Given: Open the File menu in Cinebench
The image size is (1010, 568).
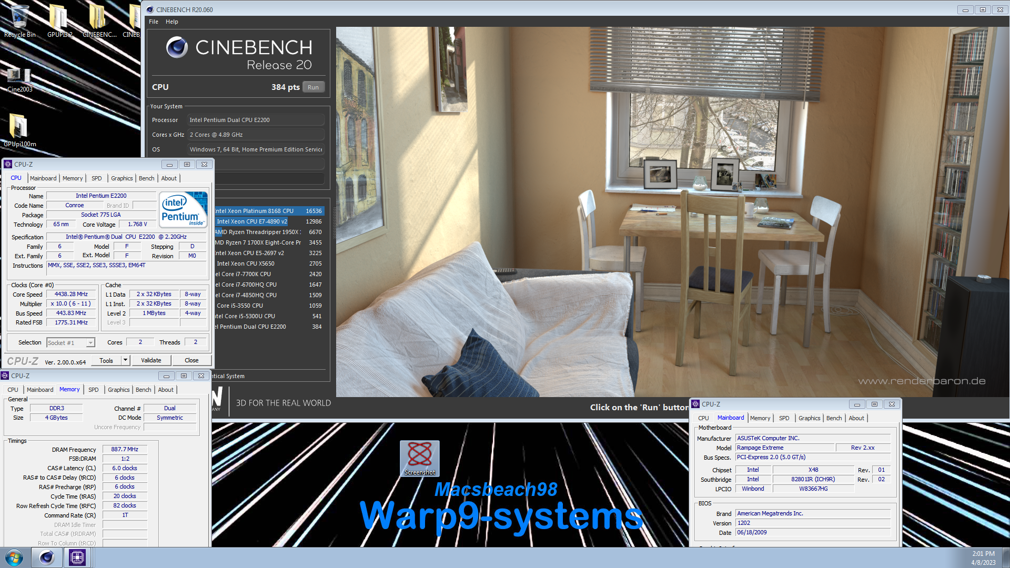Looking at the screenshot, I should click(x=154, y=22).
